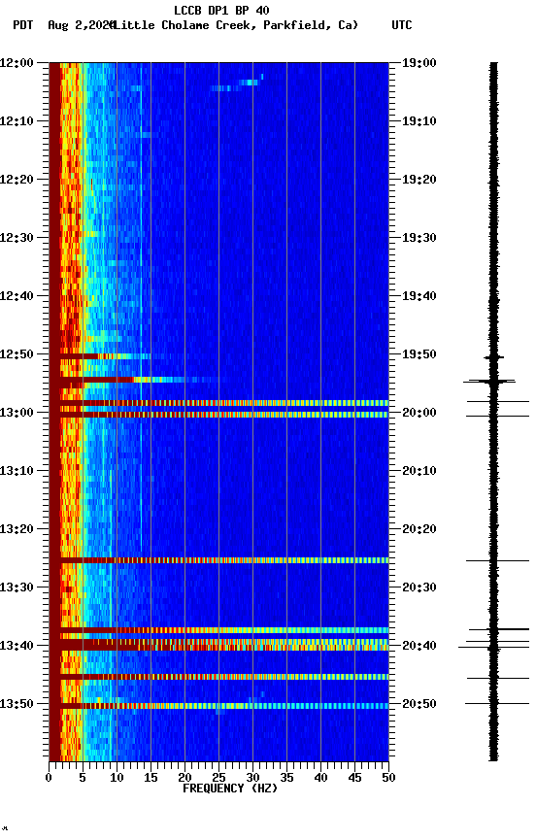
Task: Click the seismogram spike near 19:55 UTC
Action: coord(489,381)
